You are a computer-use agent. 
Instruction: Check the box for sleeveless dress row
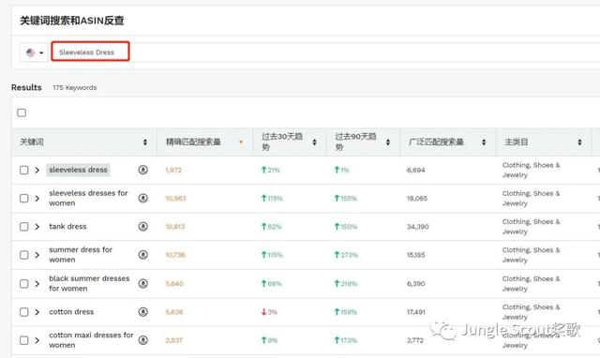(x=24, y=170)
